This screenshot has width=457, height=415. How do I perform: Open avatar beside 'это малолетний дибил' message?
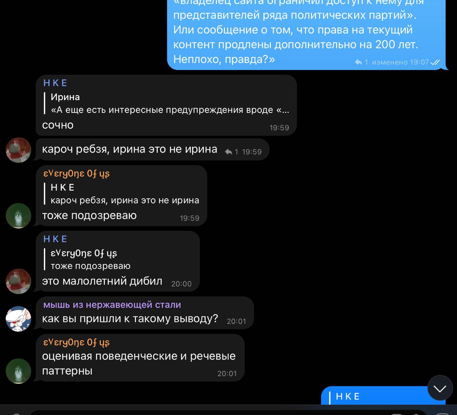(19, 281)
